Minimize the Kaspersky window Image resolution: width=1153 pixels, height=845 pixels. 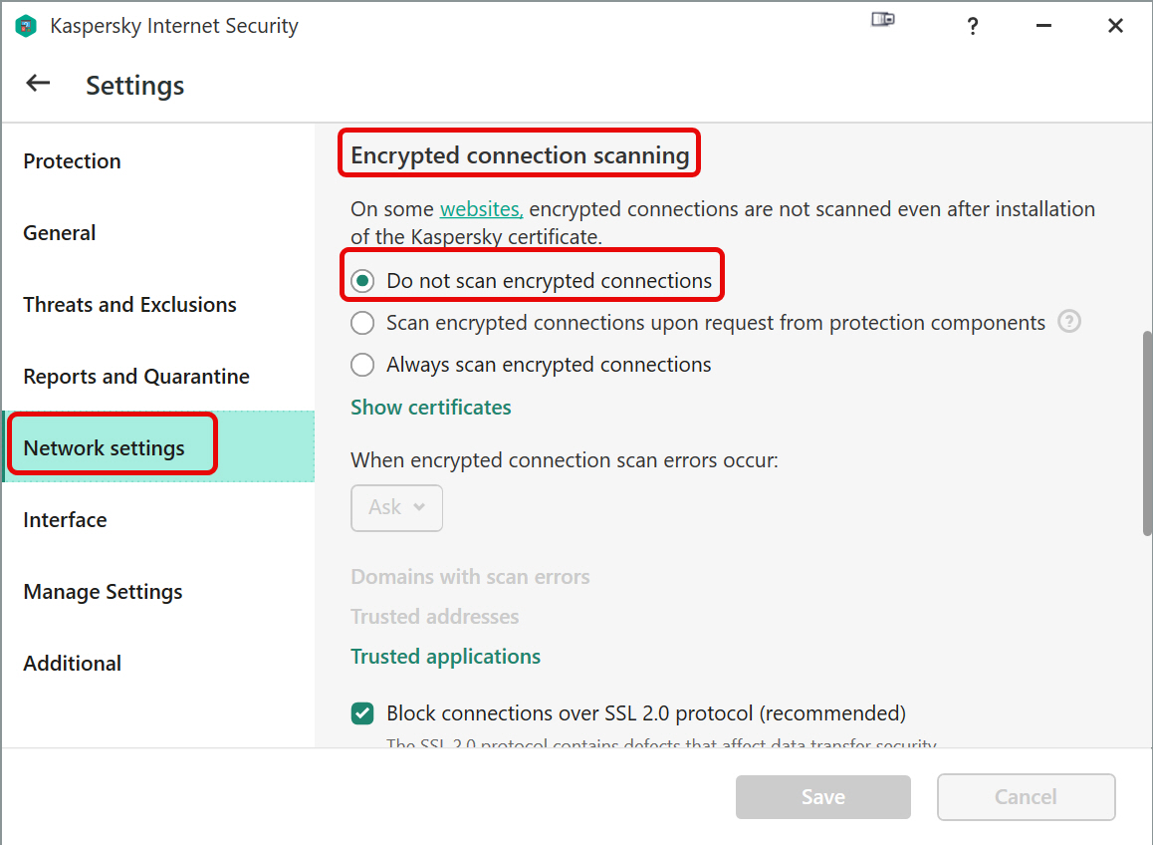coord(1043,26)
